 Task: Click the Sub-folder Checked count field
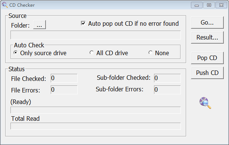[167, 78]
